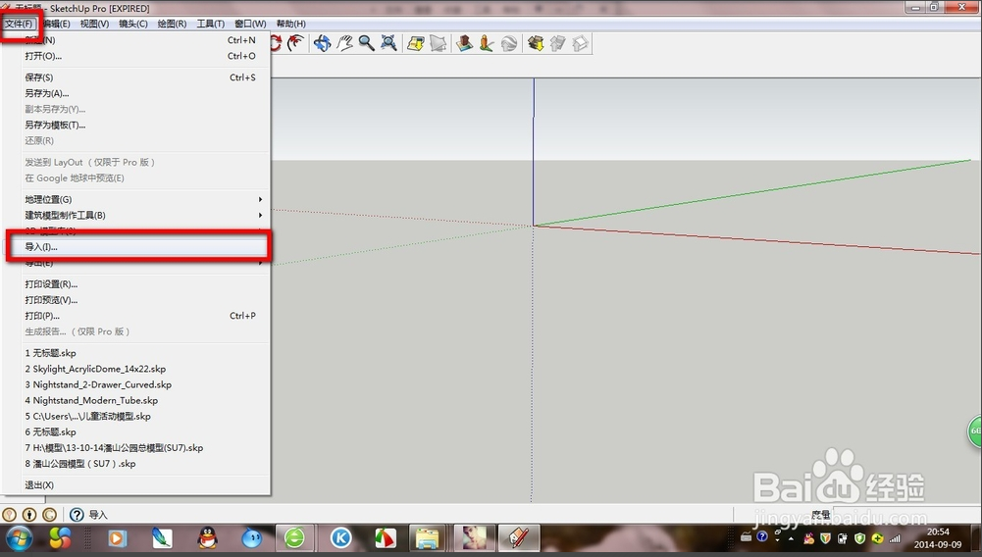Click the third round icon in status bar
The width and height of the screenshot is (982, 557).
[x=49, y=515]
